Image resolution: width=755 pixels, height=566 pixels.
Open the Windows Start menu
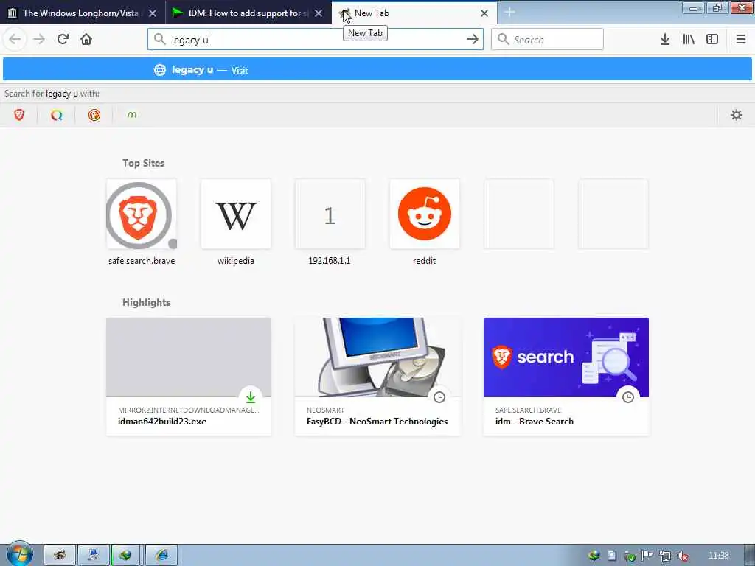pyautogui.click(x=19, y=554)
